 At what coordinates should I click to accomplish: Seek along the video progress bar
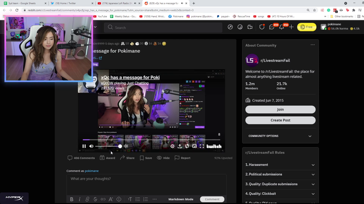click(151, 140)
